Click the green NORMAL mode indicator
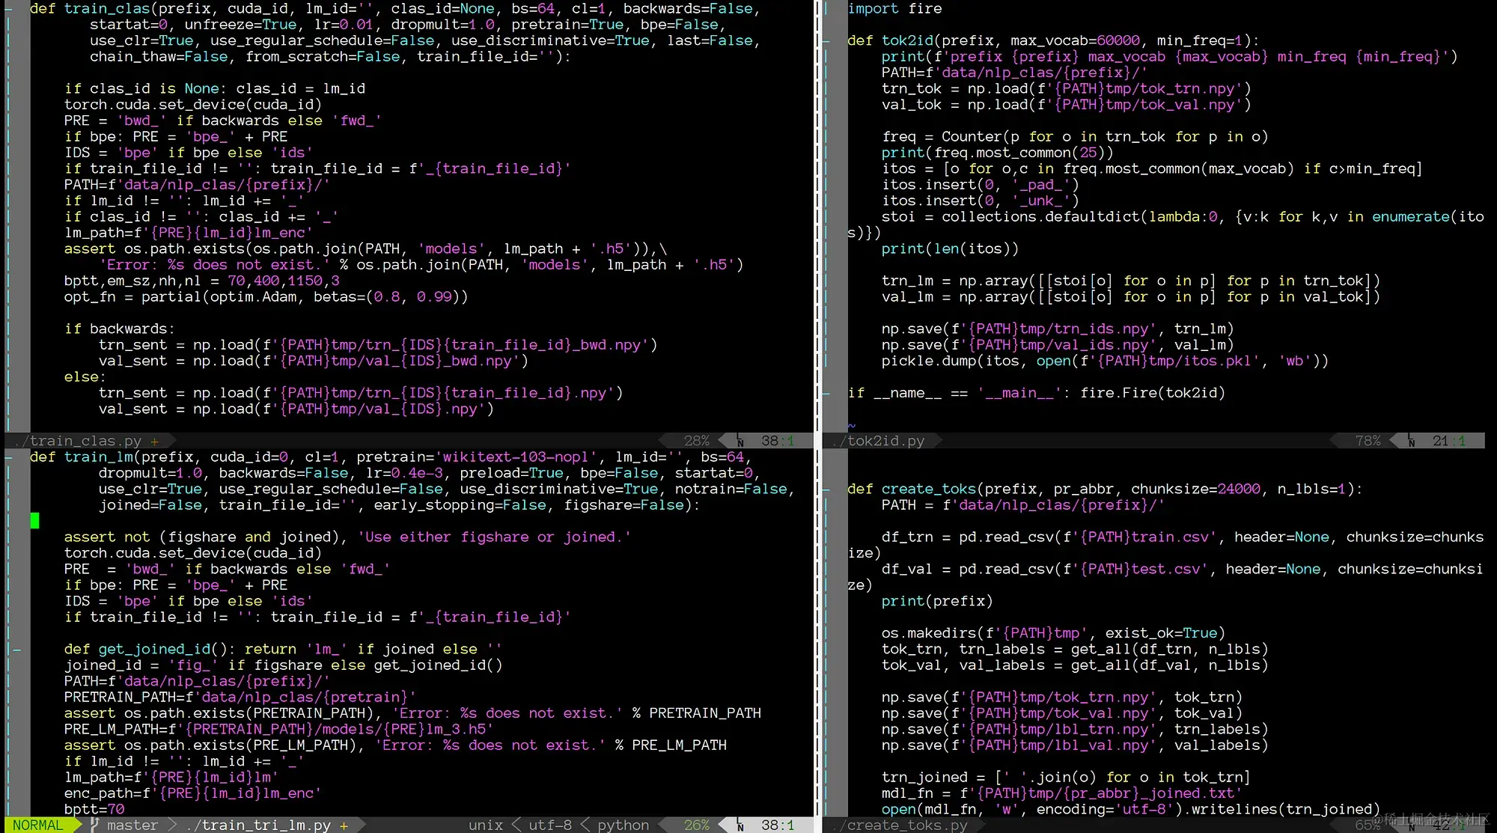1497x833 pixels. (37, 825)
